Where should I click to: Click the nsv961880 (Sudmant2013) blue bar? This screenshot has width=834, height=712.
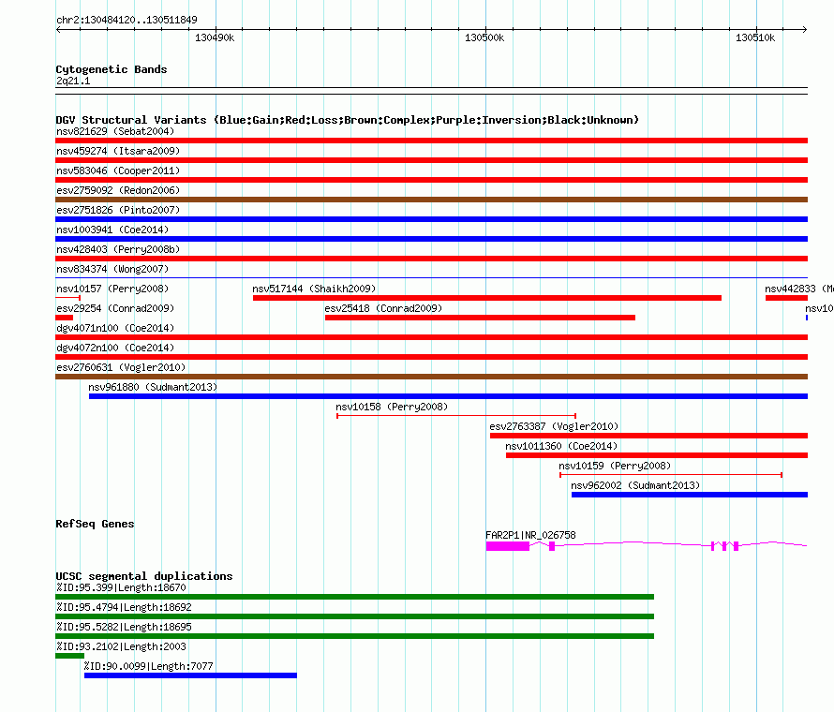[448, 396]
